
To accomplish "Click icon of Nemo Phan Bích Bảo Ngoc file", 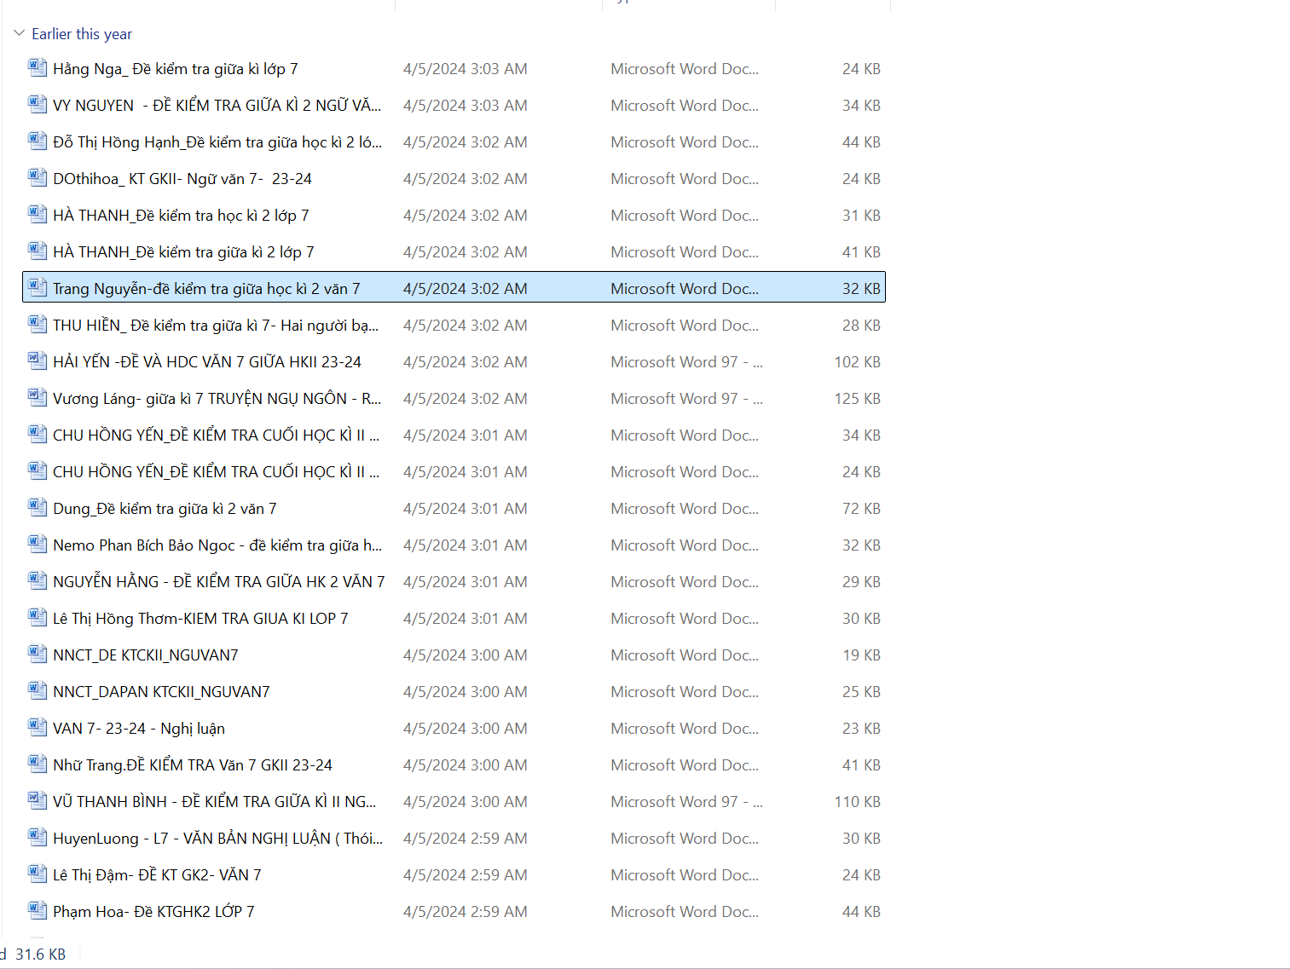I will (x=38, y=545).
